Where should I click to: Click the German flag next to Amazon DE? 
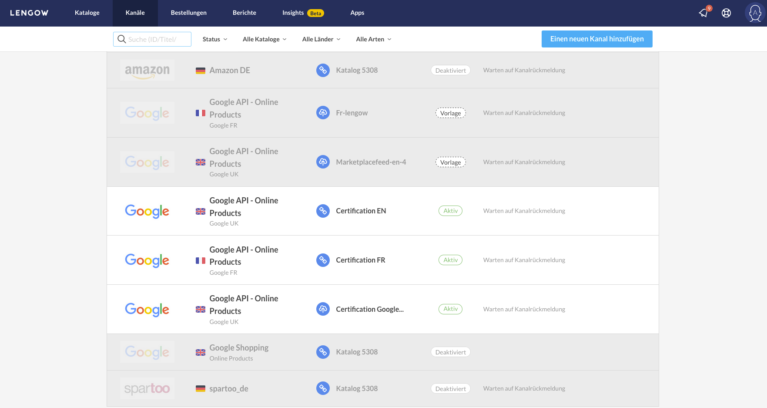[201, 71]
